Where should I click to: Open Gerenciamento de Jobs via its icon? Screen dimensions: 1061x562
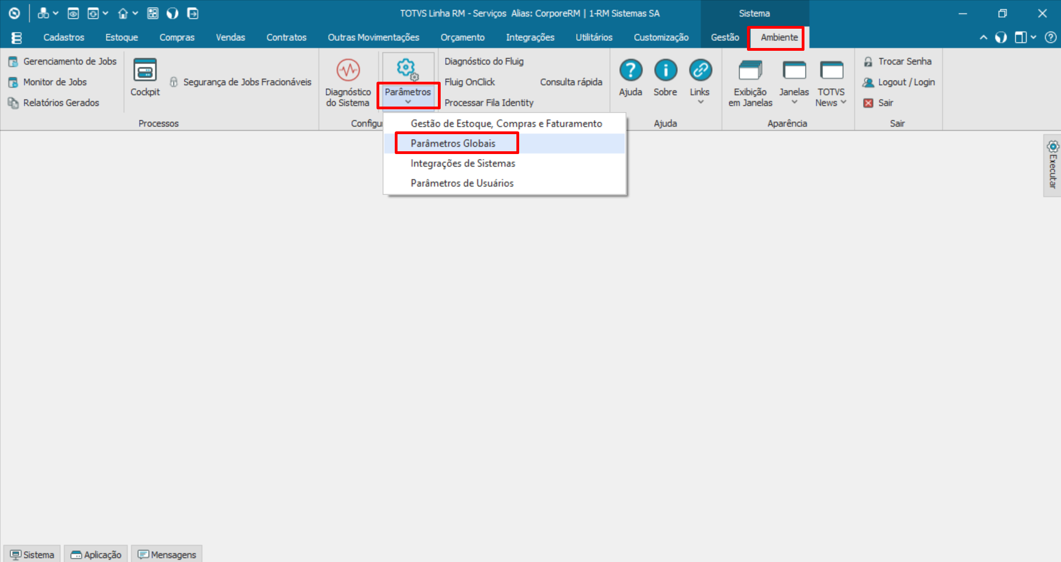13,62
